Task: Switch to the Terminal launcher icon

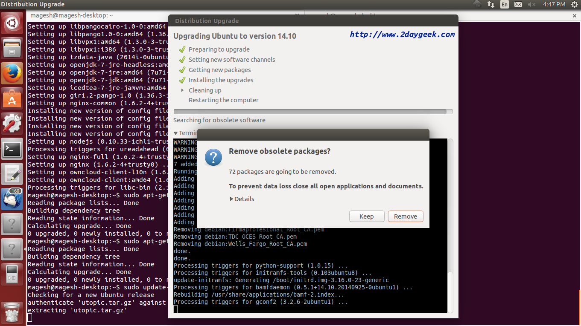Action: 12,149
